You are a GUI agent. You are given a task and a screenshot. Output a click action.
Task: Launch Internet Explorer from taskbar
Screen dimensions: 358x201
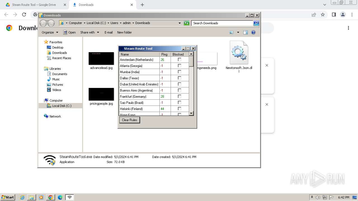point(22,197)
